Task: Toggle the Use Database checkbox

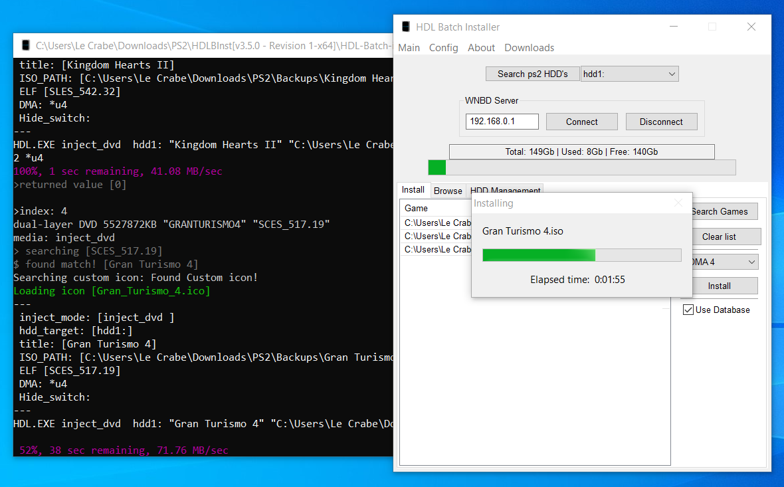Action: [x=688, y=310]
